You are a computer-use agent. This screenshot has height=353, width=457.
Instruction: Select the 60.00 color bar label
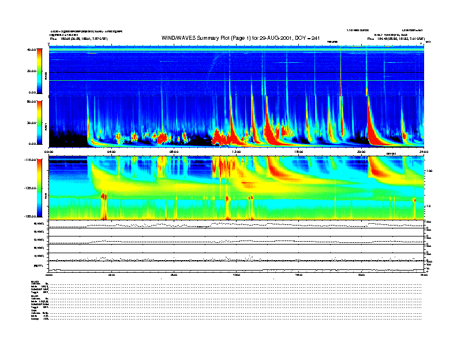[x=31, y=102]
